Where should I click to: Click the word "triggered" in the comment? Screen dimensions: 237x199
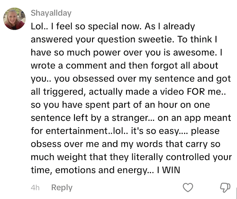coord(63,92)
